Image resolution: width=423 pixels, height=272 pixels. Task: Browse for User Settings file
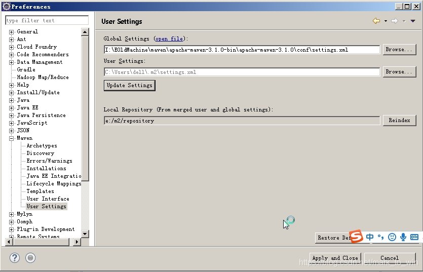[x=399, y=72]
